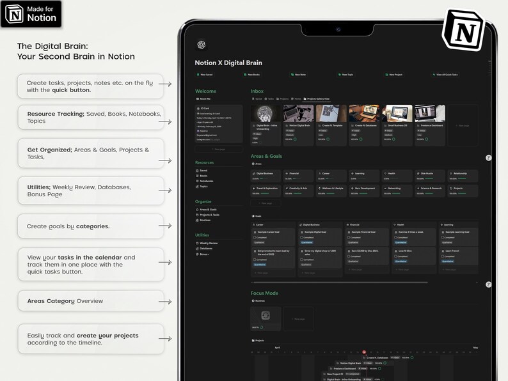Screen dimensions: 508x381
Task: Create a note with New Note button
Action: point(298,74)
